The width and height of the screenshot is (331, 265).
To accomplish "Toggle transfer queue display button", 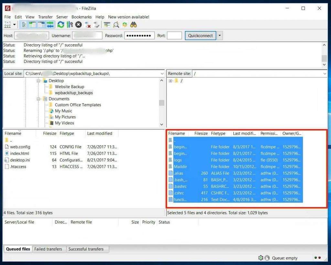I will [x=50, y=25].
